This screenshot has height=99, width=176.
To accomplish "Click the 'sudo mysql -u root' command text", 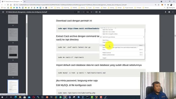I will 82,73.
